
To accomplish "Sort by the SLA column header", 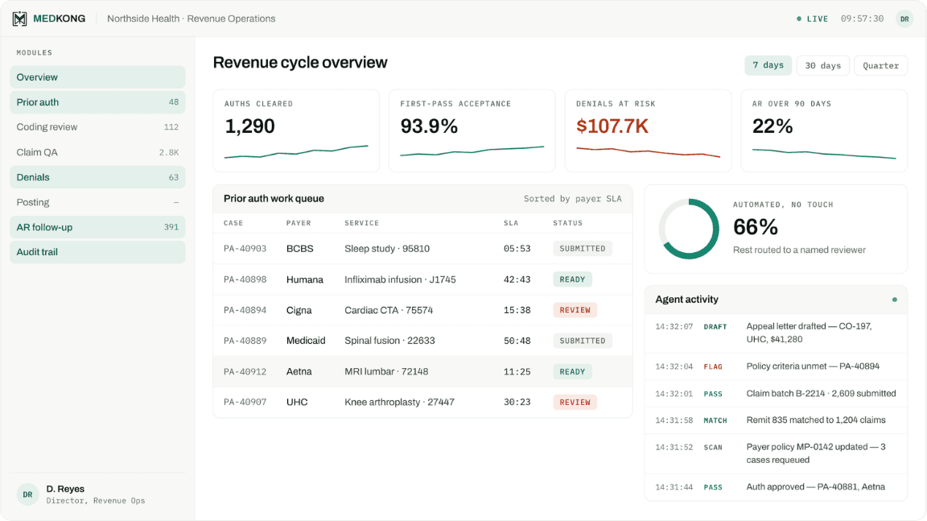I will pos(511,223).
